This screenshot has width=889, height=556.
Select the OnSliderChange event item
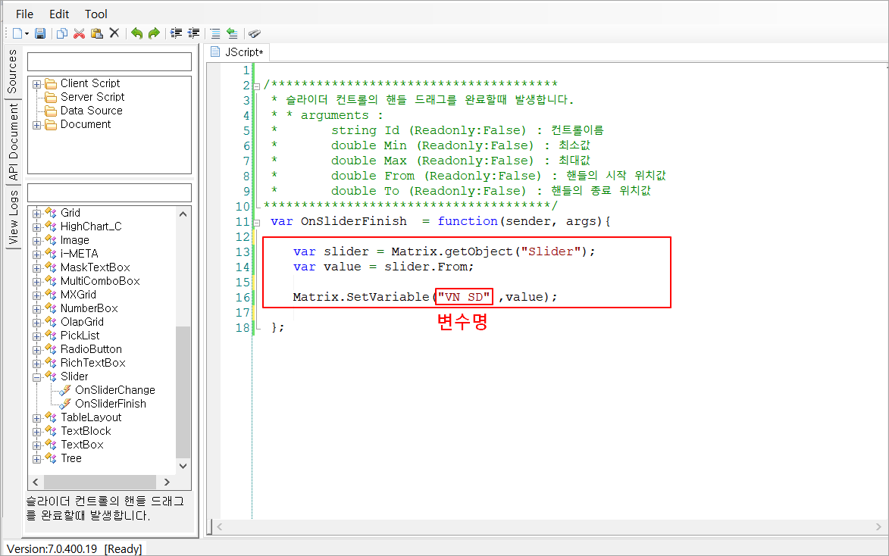pos(114,390)
